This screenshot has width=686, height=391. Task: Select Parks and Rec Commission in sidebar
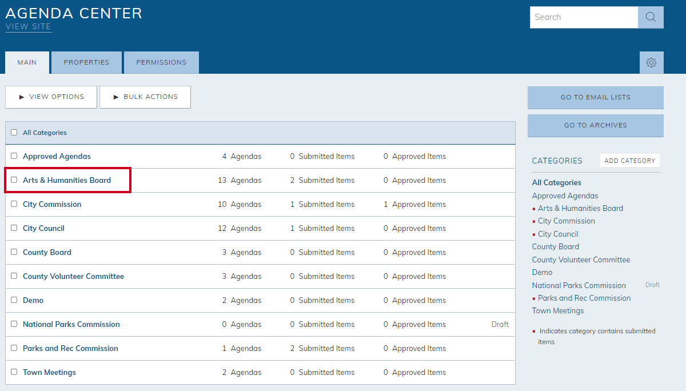point(584,298)
